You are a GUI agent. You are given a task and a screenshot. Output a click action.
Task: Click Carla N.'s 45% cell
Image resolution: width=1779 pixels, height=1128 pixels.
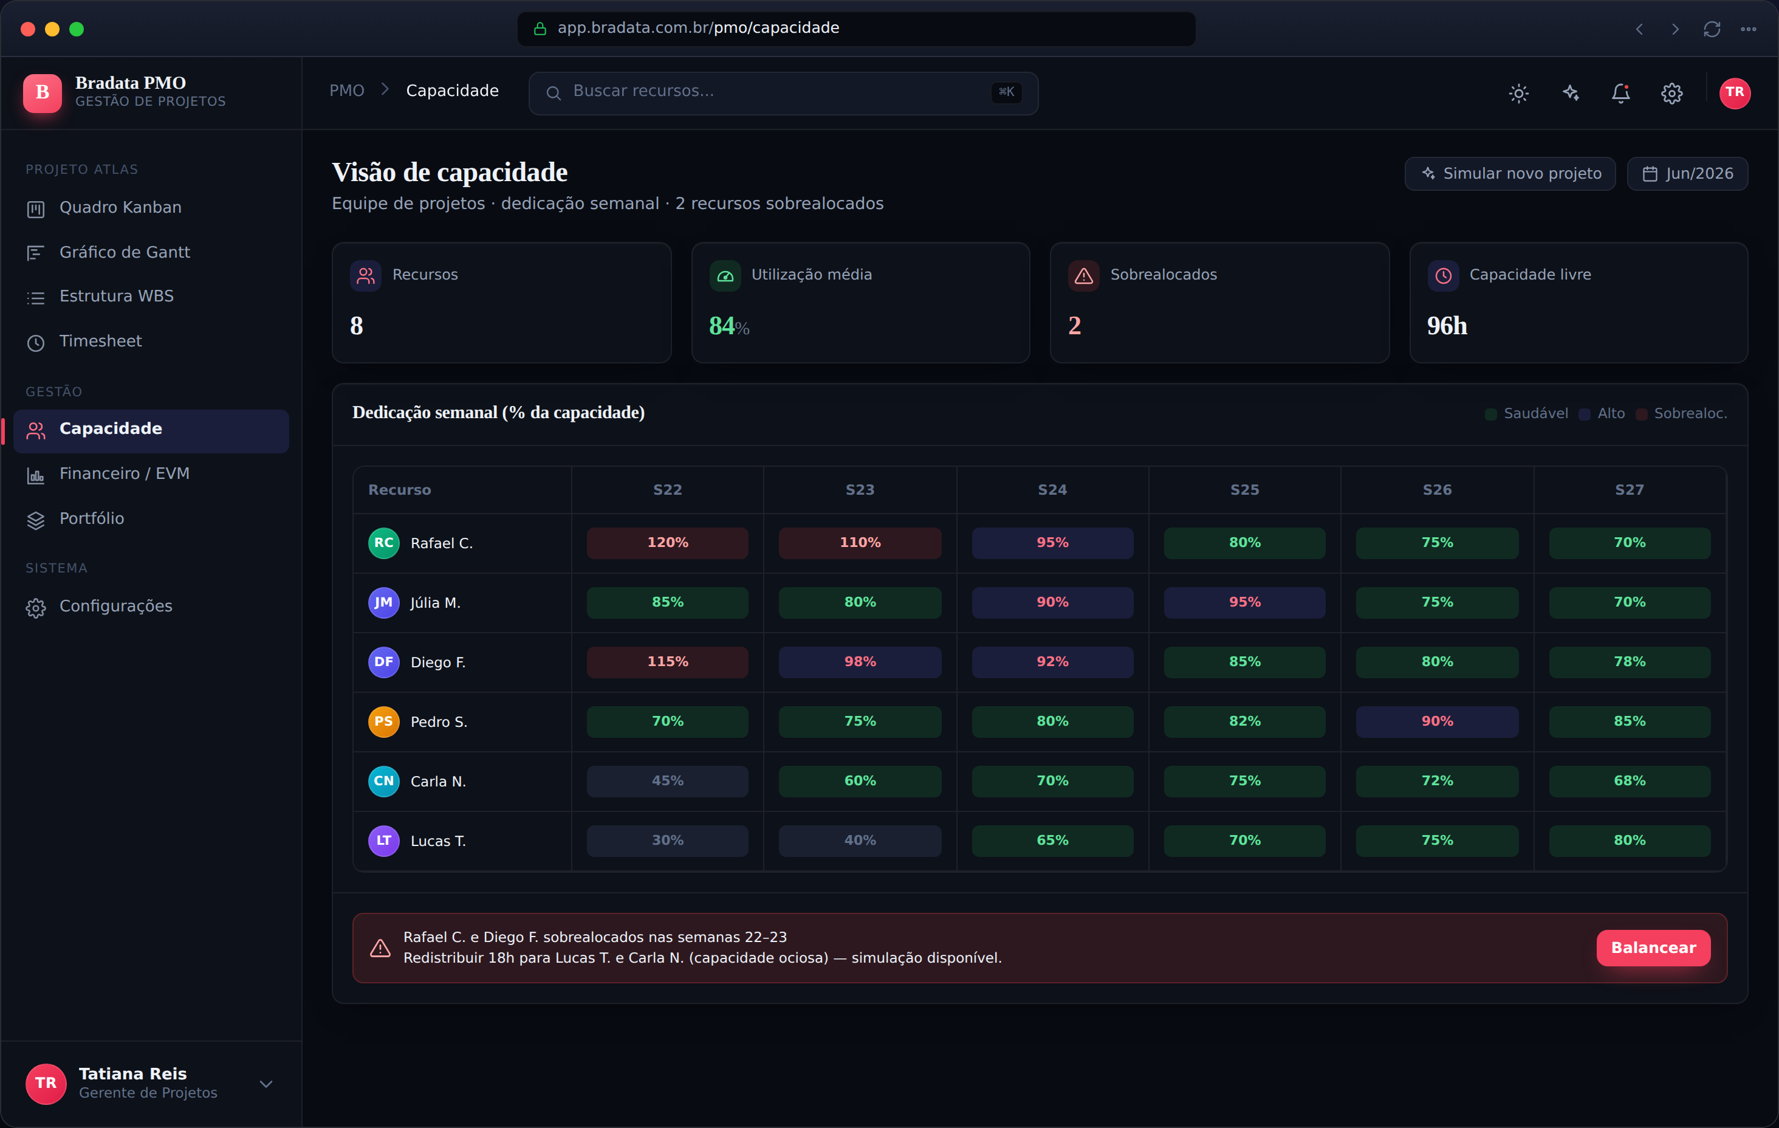click(x=667, y=782)
